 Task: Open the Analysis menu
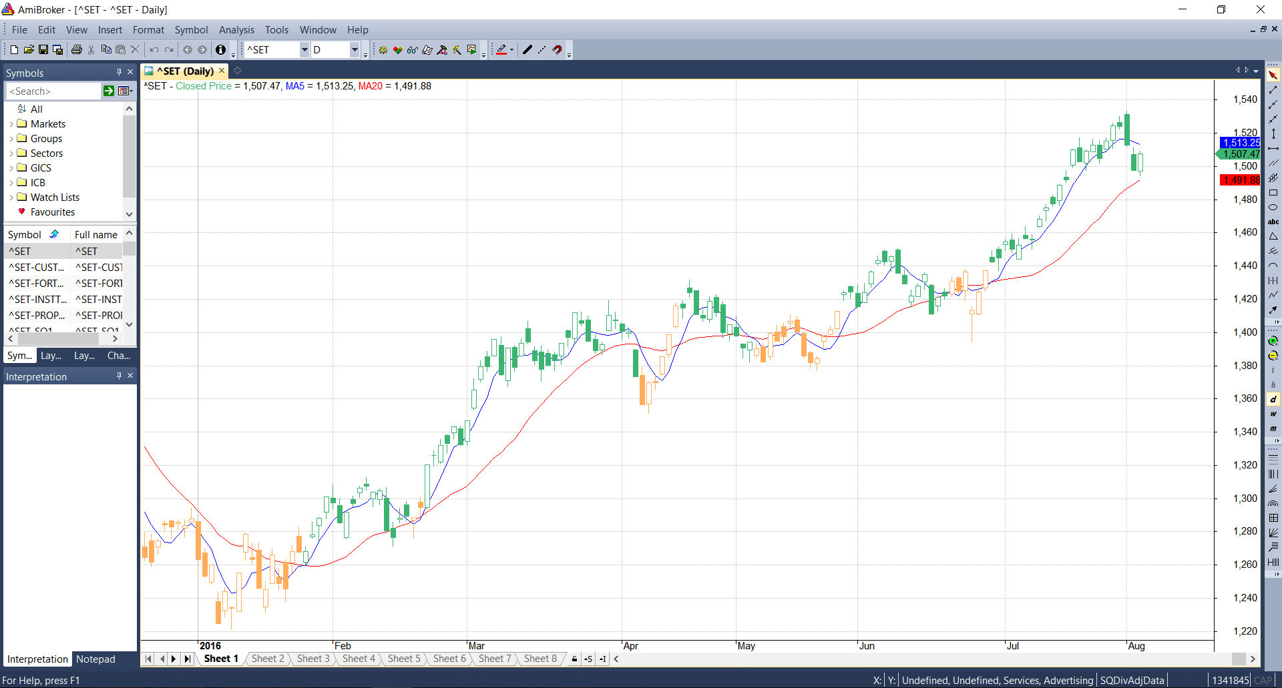click(x=236, y=30)
